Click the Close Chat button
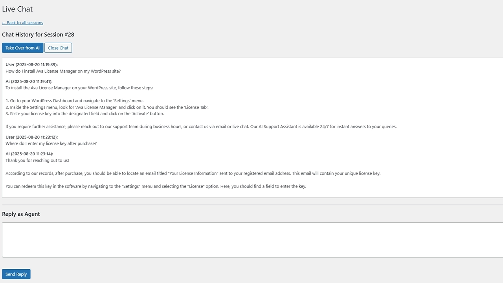 click(x=58, y=48)
